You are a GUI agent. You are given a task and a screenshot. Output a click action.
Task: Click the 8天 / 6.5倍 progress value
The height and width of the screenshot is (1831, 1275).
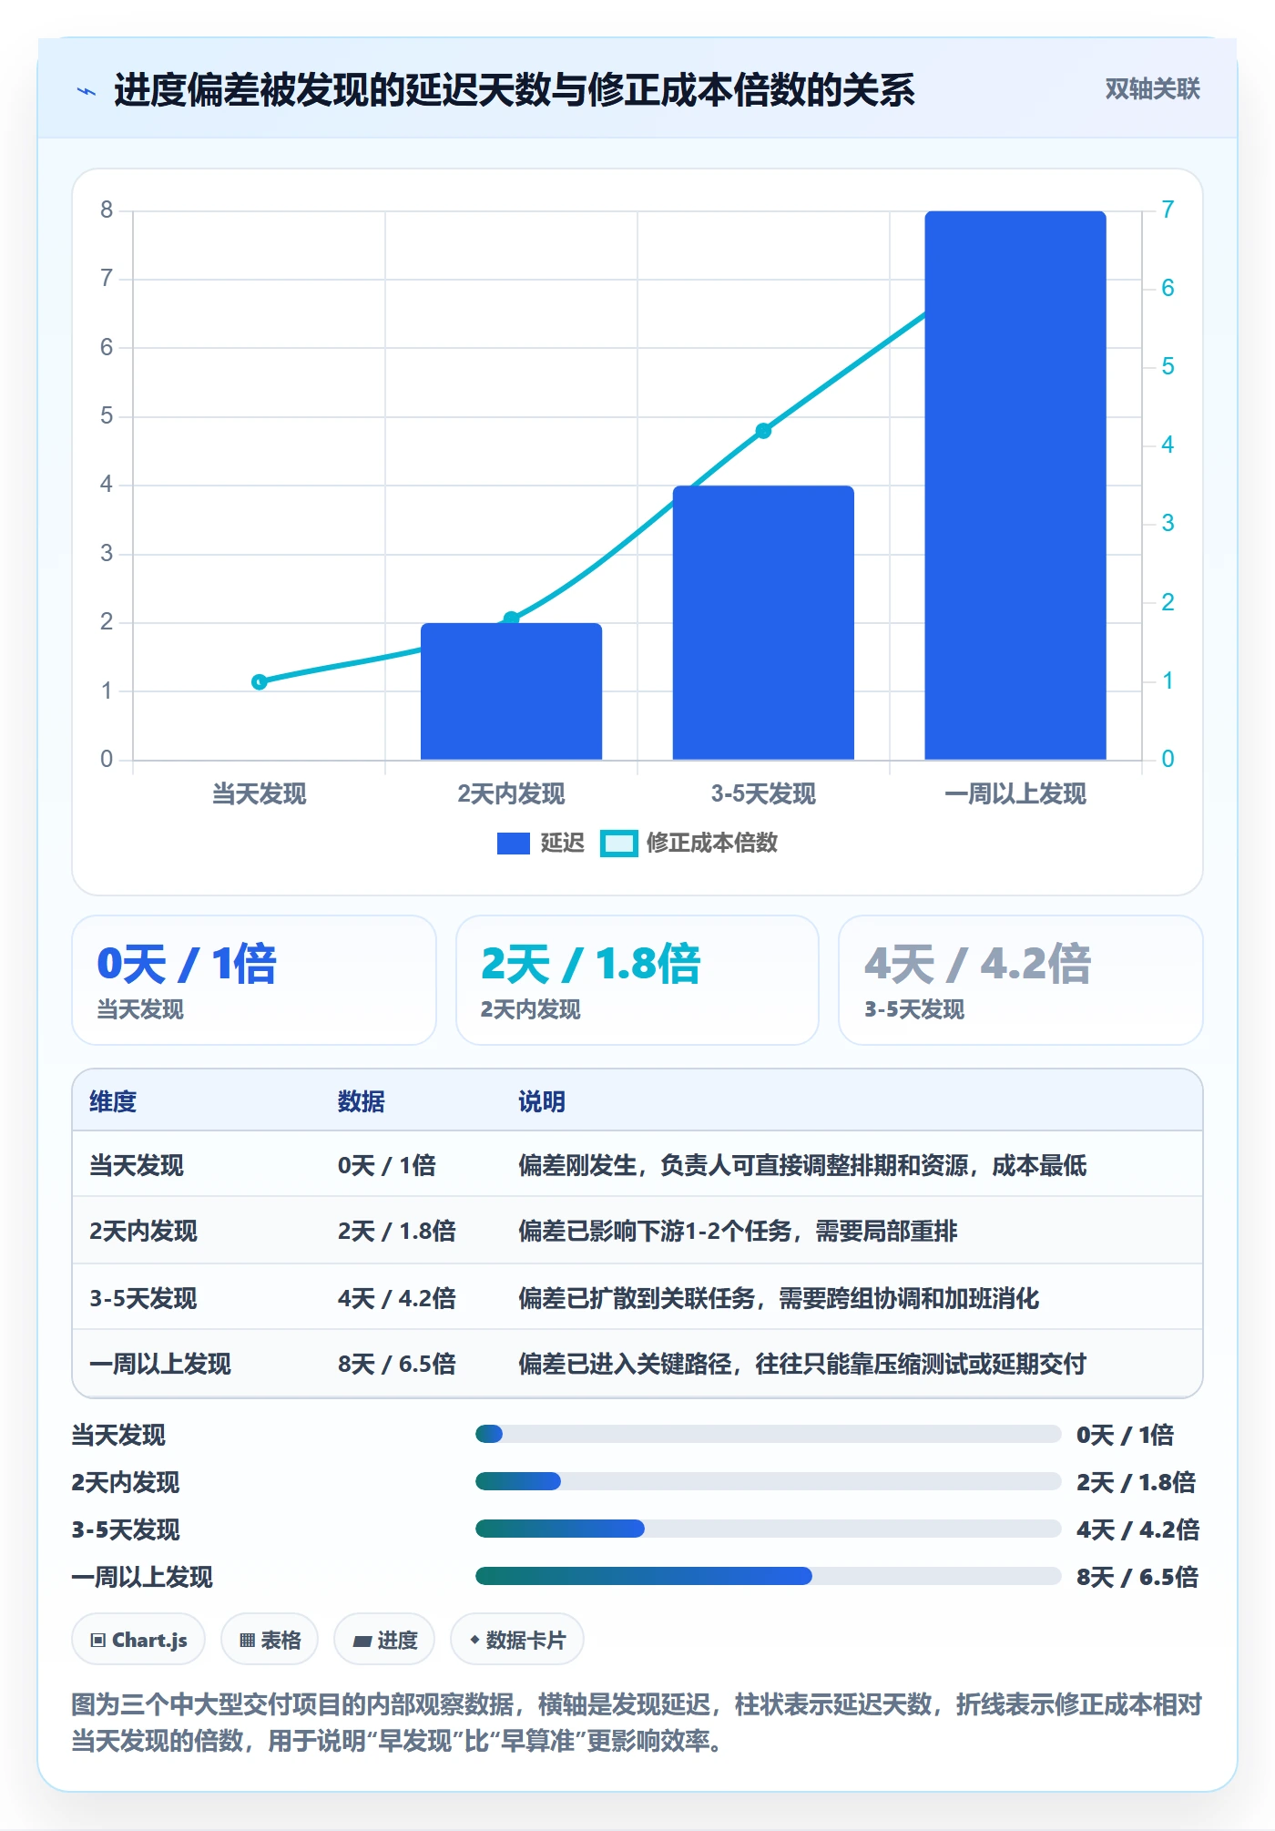coord(1137,1577)
